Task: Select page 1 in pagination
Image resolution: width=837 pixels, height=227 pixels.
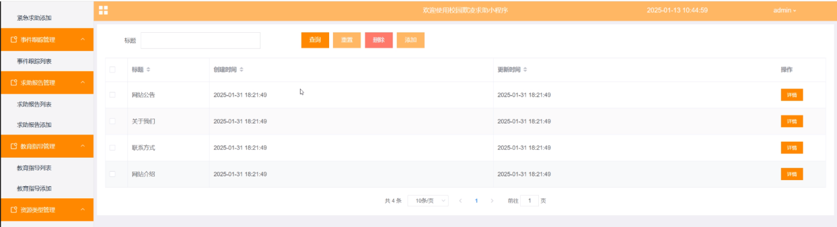Action: point(476,200)
